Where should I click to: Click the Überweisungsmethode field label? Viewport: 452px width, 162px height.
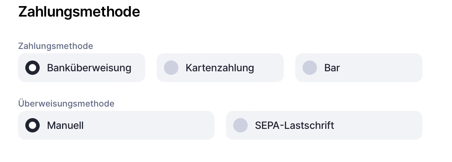coord(66,104)
